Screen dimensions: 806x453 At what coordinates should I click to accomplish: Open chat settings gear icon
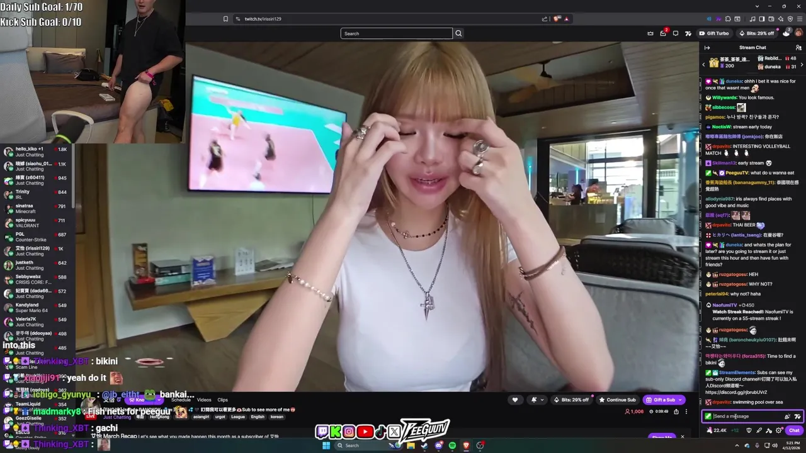pyautogui.click(x=779, y=430)
